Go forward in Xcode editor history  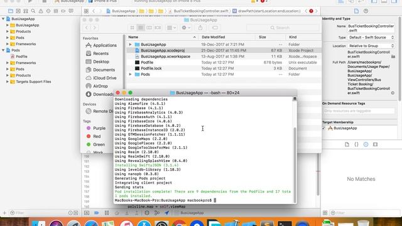point(100,11)
